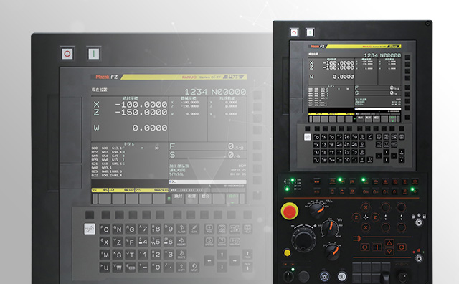Select the INSERT key on large keypad
This screenshot has width=459, height=284.
click(181, 242)
